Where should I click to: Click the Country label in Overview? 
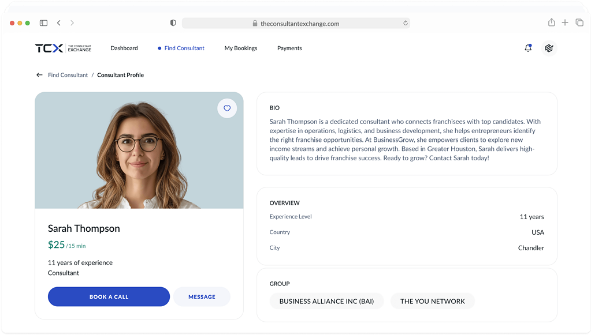coord(280,232)
